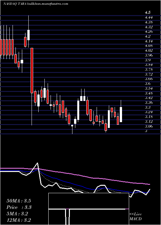Click the 4.44 price axis label
161x225 pixels.
click(149, 17)
